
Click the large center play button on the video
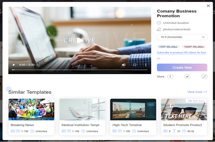tap(80, 41)
